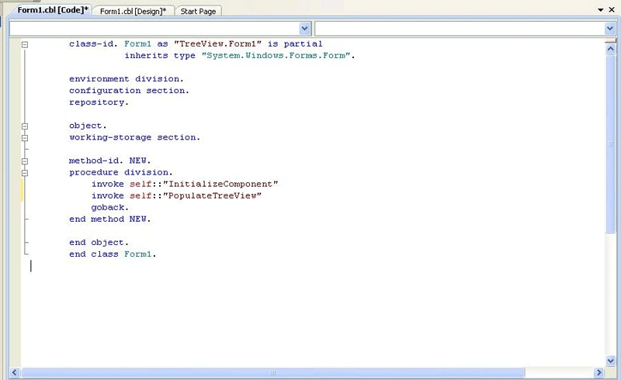Select the Form1.cbl [Code] tab
This screenshot has width=621, height=380.
coord(52,10)
